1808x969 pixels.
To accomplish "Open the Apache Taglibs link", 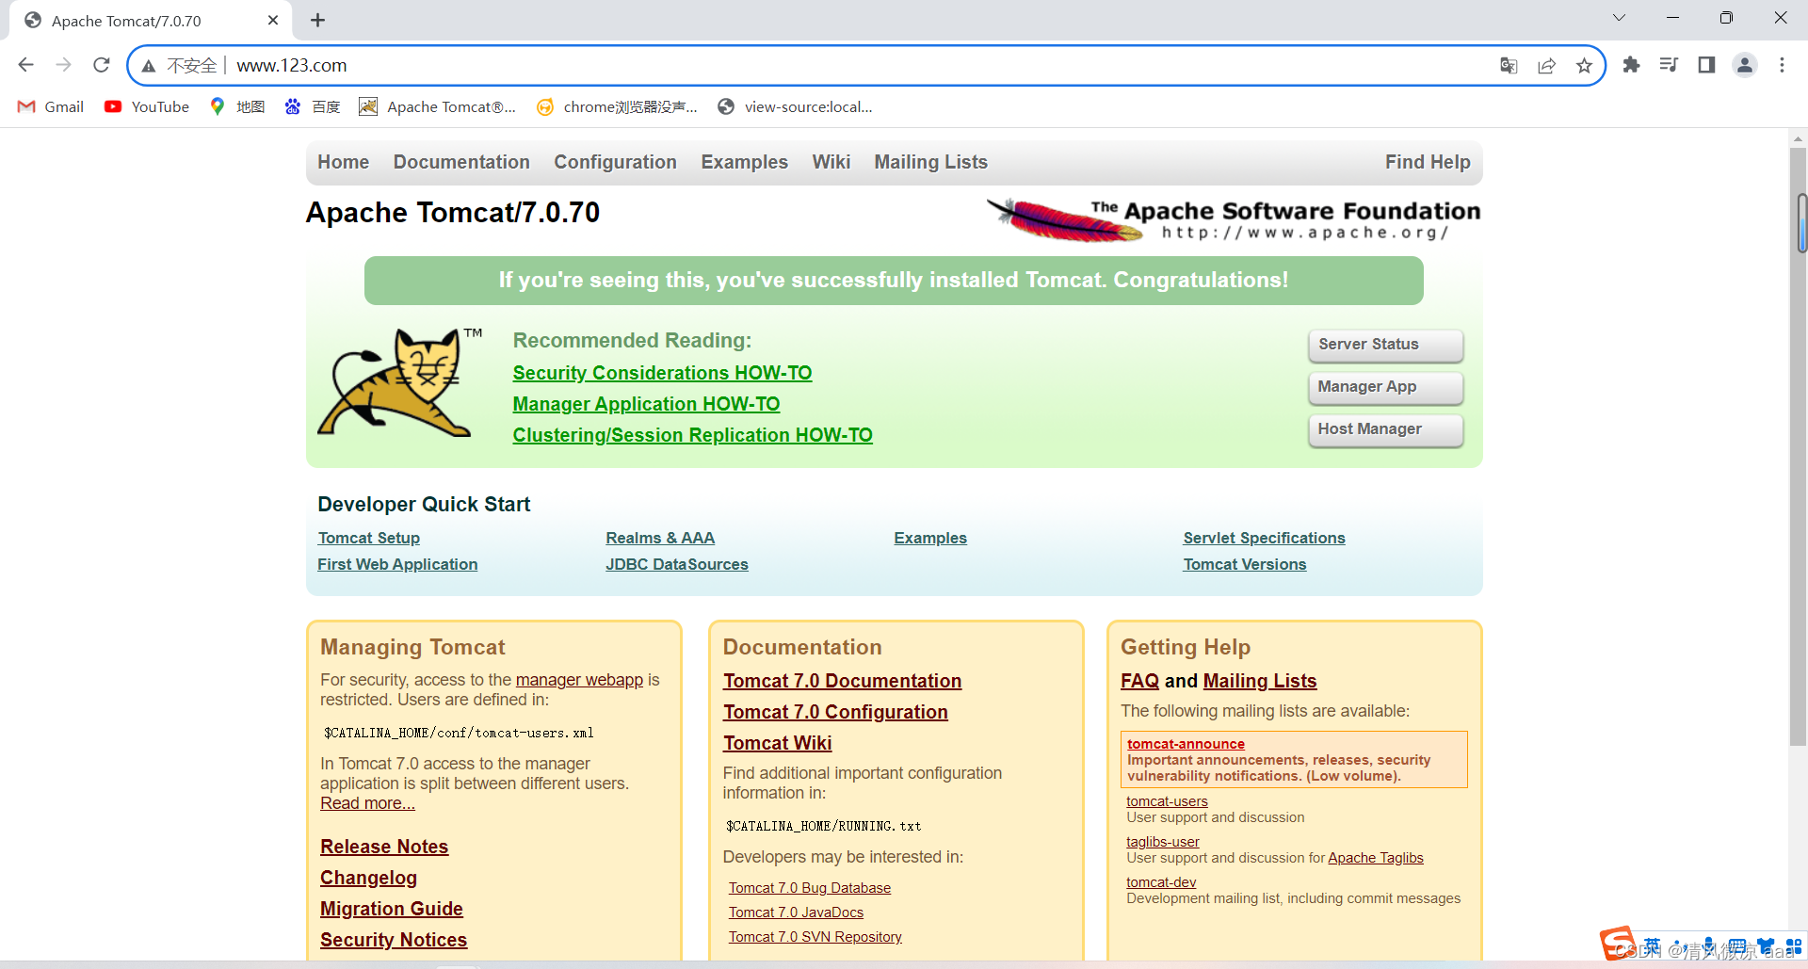I will 1375,858.
